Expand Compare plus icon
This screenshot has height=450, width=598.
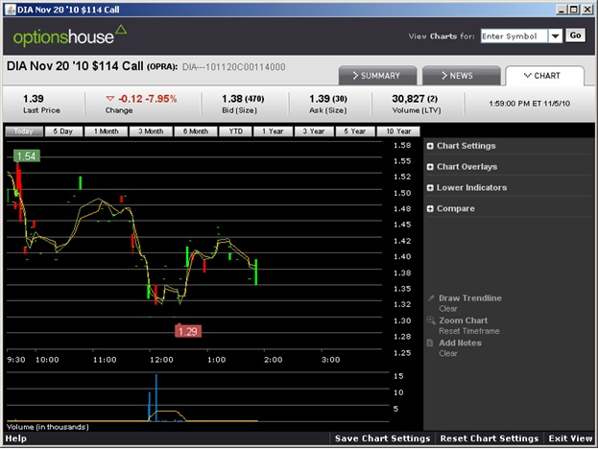tap(430, 208)
